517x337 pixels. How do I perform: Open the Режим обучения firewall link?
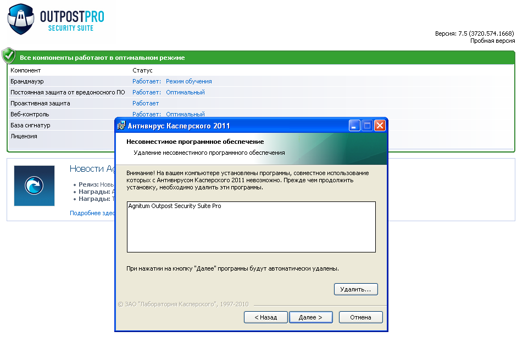188,81
